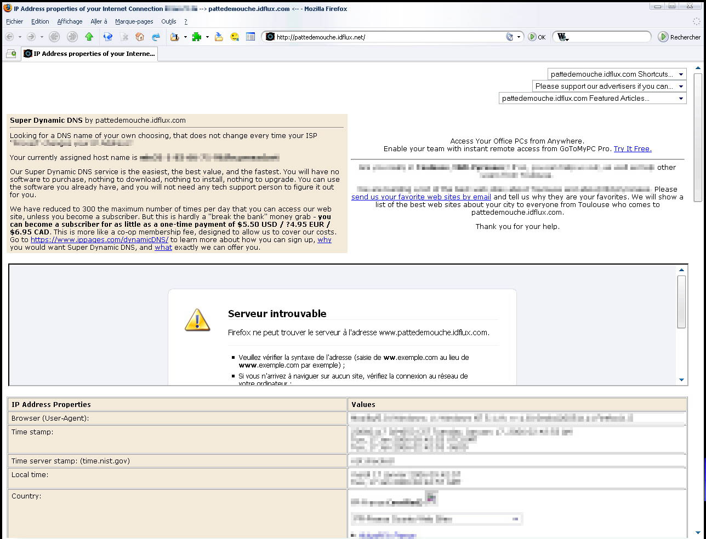The height and width of the screenshot is (539, 706).
Task: Click the site favicon in address bar
Action: pyautogui.click(x=270, y=37)
